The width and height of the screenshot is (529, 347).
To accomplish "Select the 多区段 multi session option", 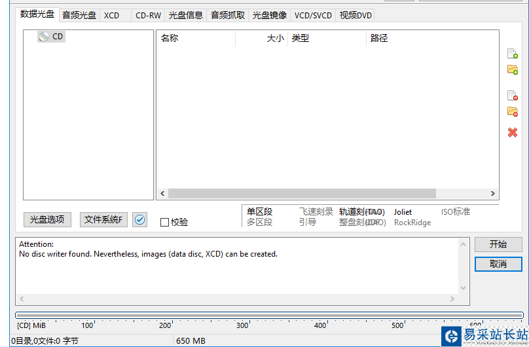I will [259, 222].
